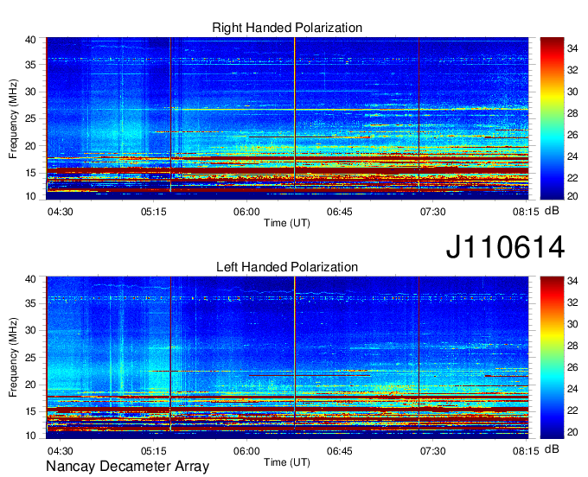Viewport: 588px width, 477px height.
Task: Click the 07:30 time tick of Right Handed plot
Action: point(432,212)
